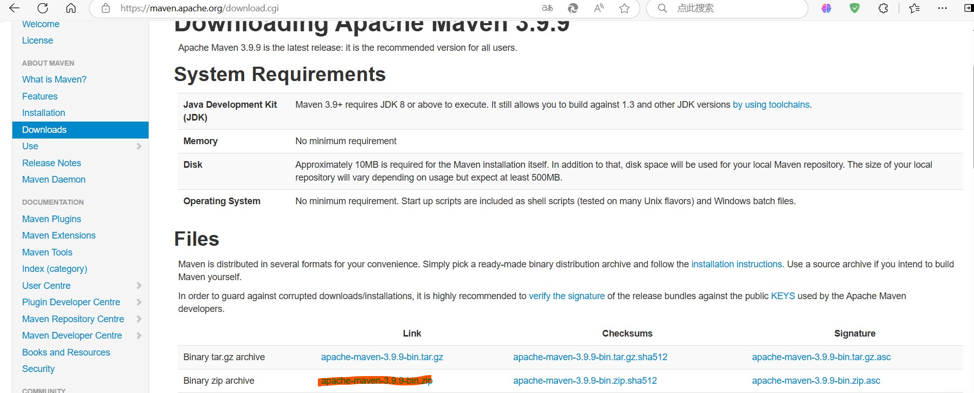Click the Copilot swirl icon in address bar
Viewport: 974px width, 393px height.
click(573, 8)
